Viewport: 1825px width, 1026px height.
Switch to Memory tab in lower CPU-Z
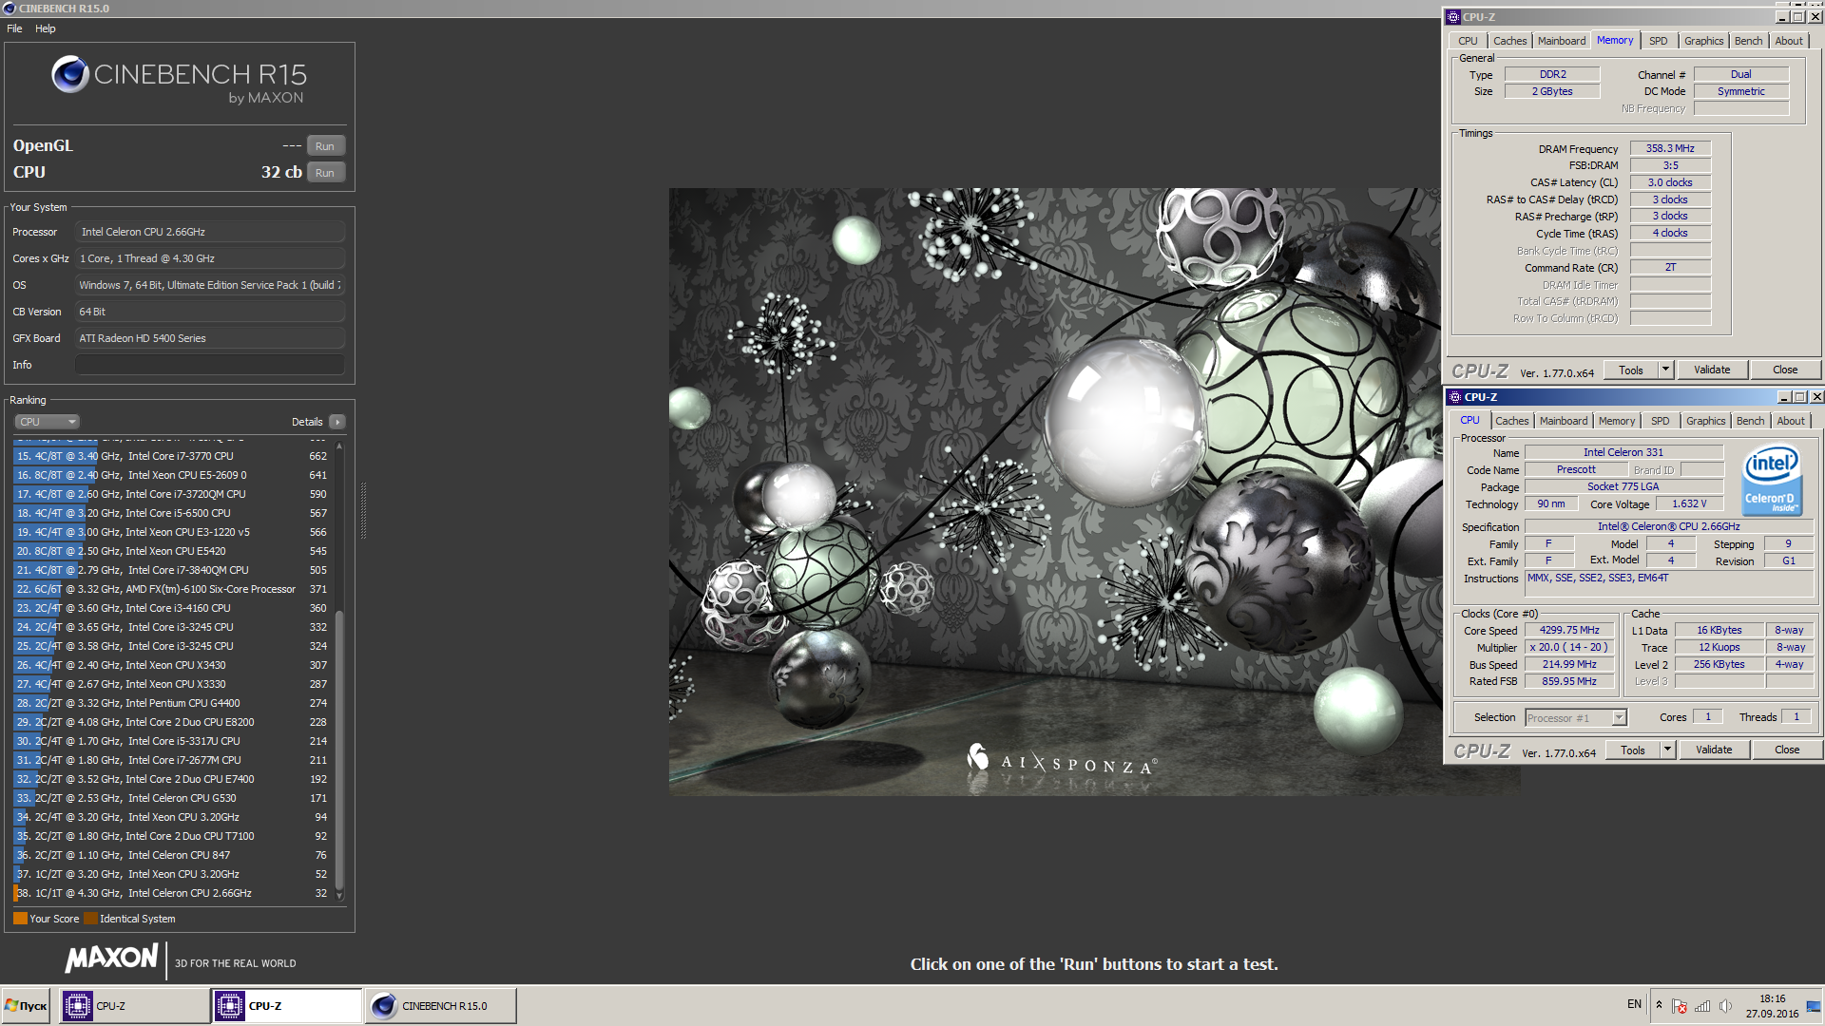(x=1616, y=421)
